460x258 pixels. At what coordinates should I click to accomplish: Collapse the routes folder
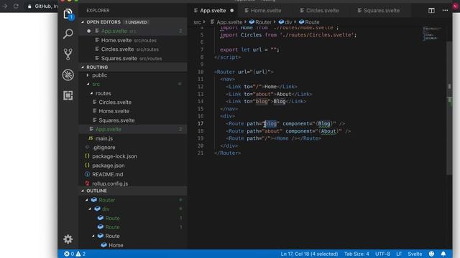tap(91, 93)
